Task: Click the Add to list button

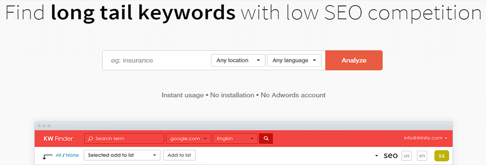Action: [x=180, y=155]
